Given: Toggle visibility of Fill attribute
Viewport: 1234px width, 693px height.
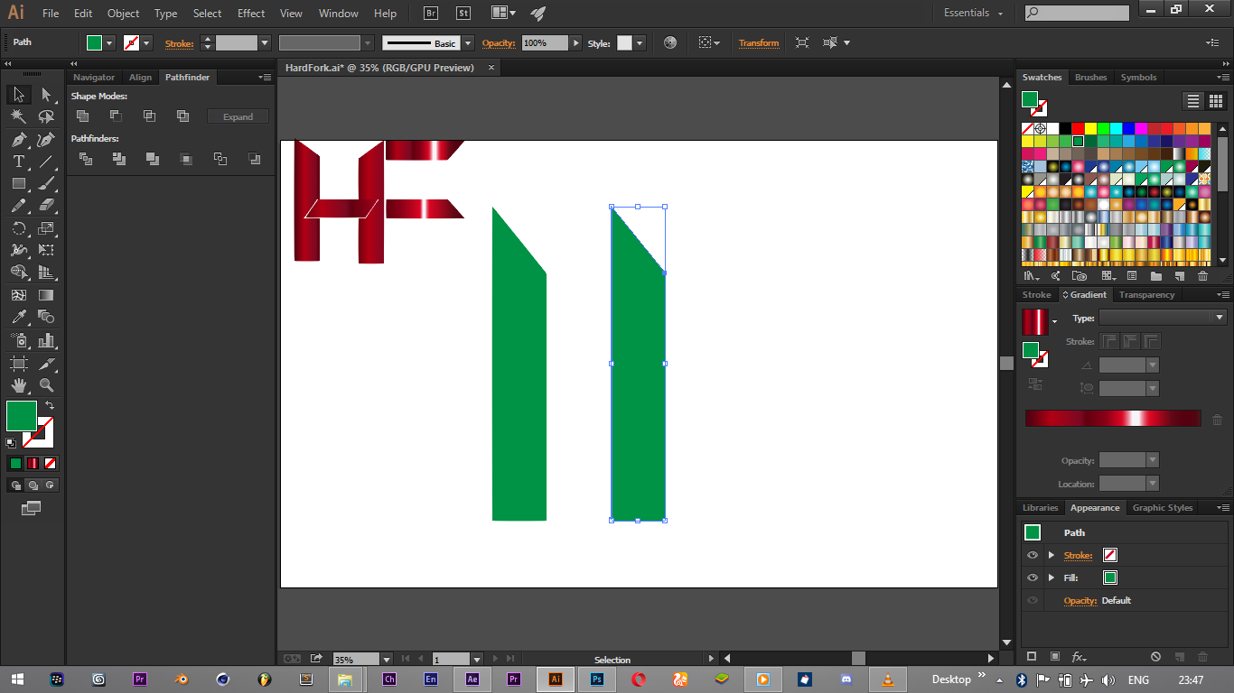Looking at the screenshot, I should coord(1033,577).
